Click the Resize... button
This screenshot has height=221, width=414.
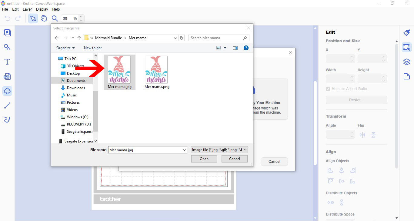point(356,100)
